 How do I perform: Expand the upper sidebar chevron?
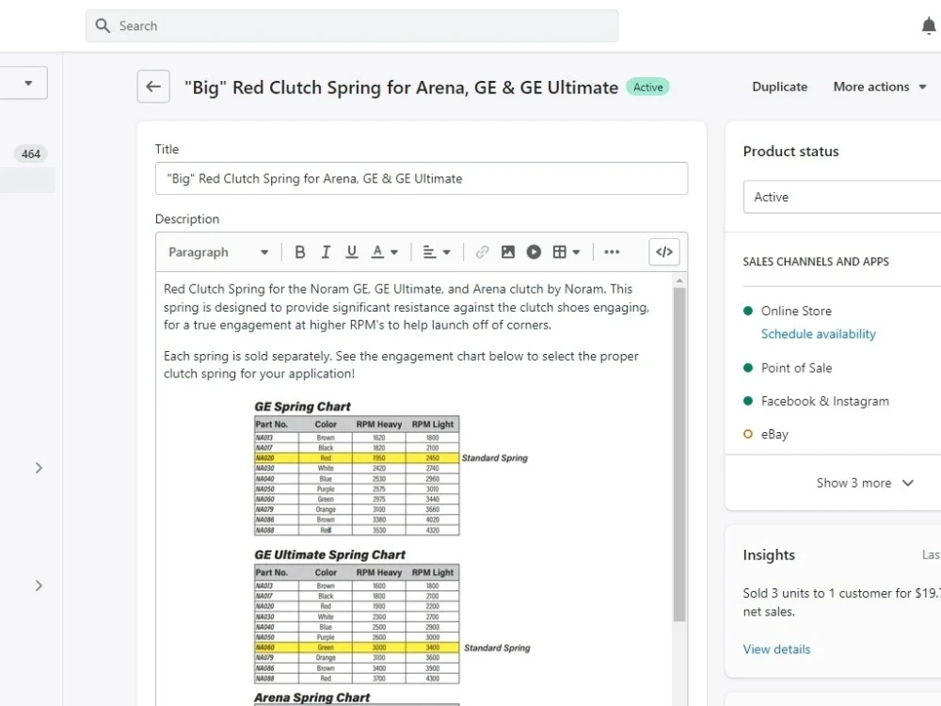pos(39,468)
